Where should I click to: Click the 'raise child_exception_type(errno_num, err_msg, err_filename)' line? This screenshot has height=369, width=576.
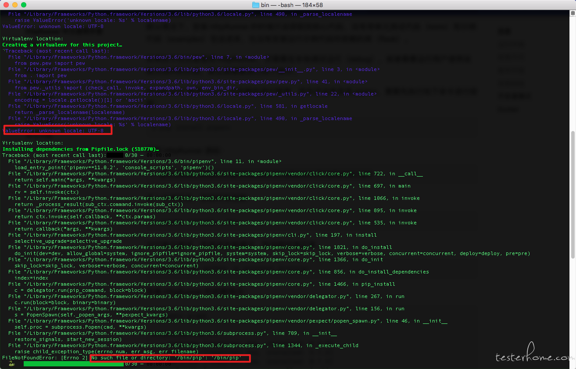click(x=107, y=351)
